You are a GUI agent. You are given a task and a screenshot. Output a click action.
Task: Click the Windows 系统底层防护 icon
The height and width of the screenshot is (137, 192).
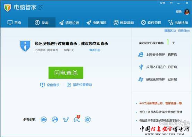141,79
